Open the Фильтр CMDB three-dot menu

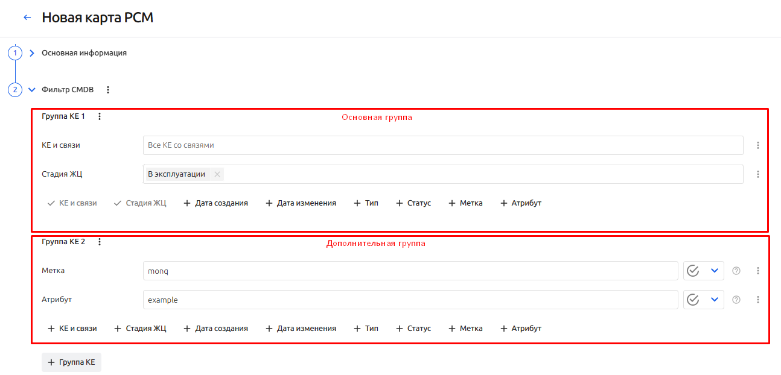[108, 90]
